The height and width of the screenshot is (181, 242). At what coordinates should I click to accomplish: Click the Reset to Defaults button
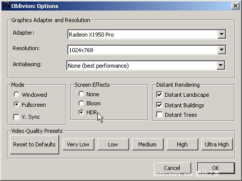(x=35, y=144)
